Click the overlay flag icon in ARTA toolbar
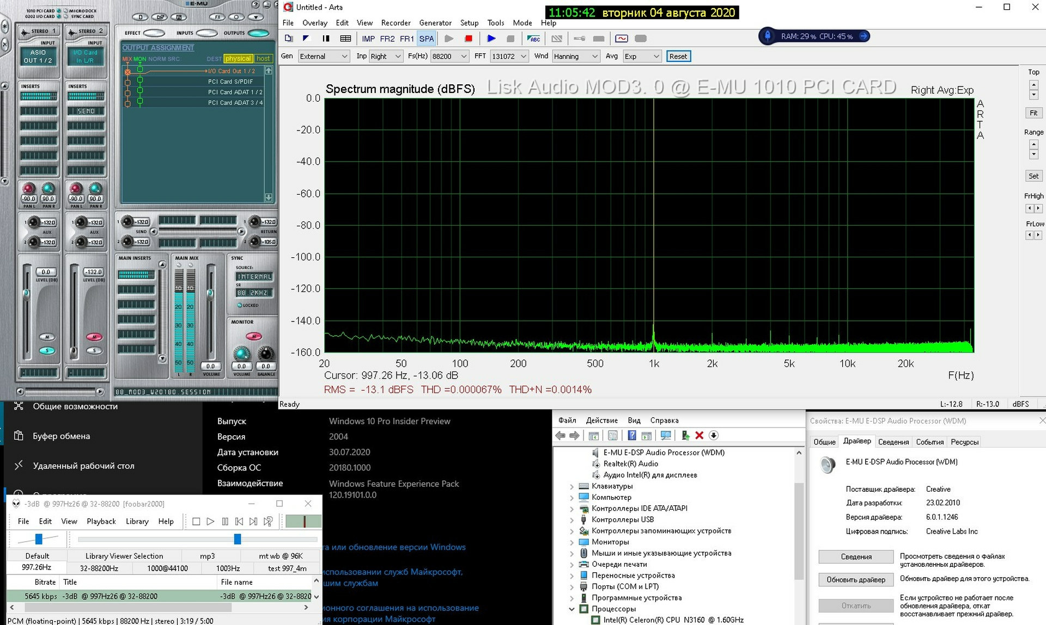Screen dimensions: 1046x625 (x=306, y=39)
